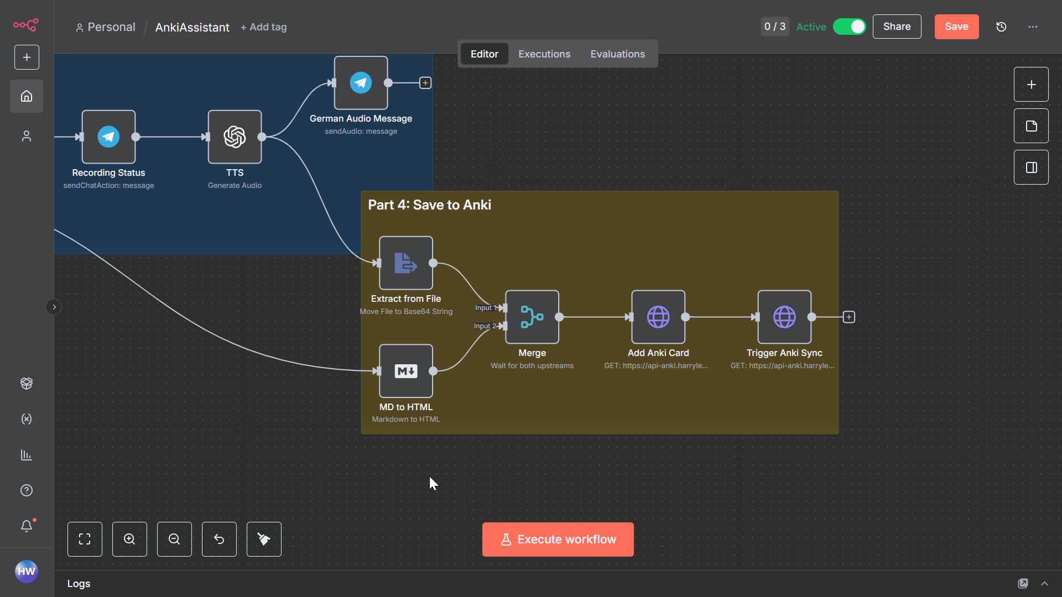1062x597 pixels.
Task: Open the Extract from File node
Action: (405, 263)
